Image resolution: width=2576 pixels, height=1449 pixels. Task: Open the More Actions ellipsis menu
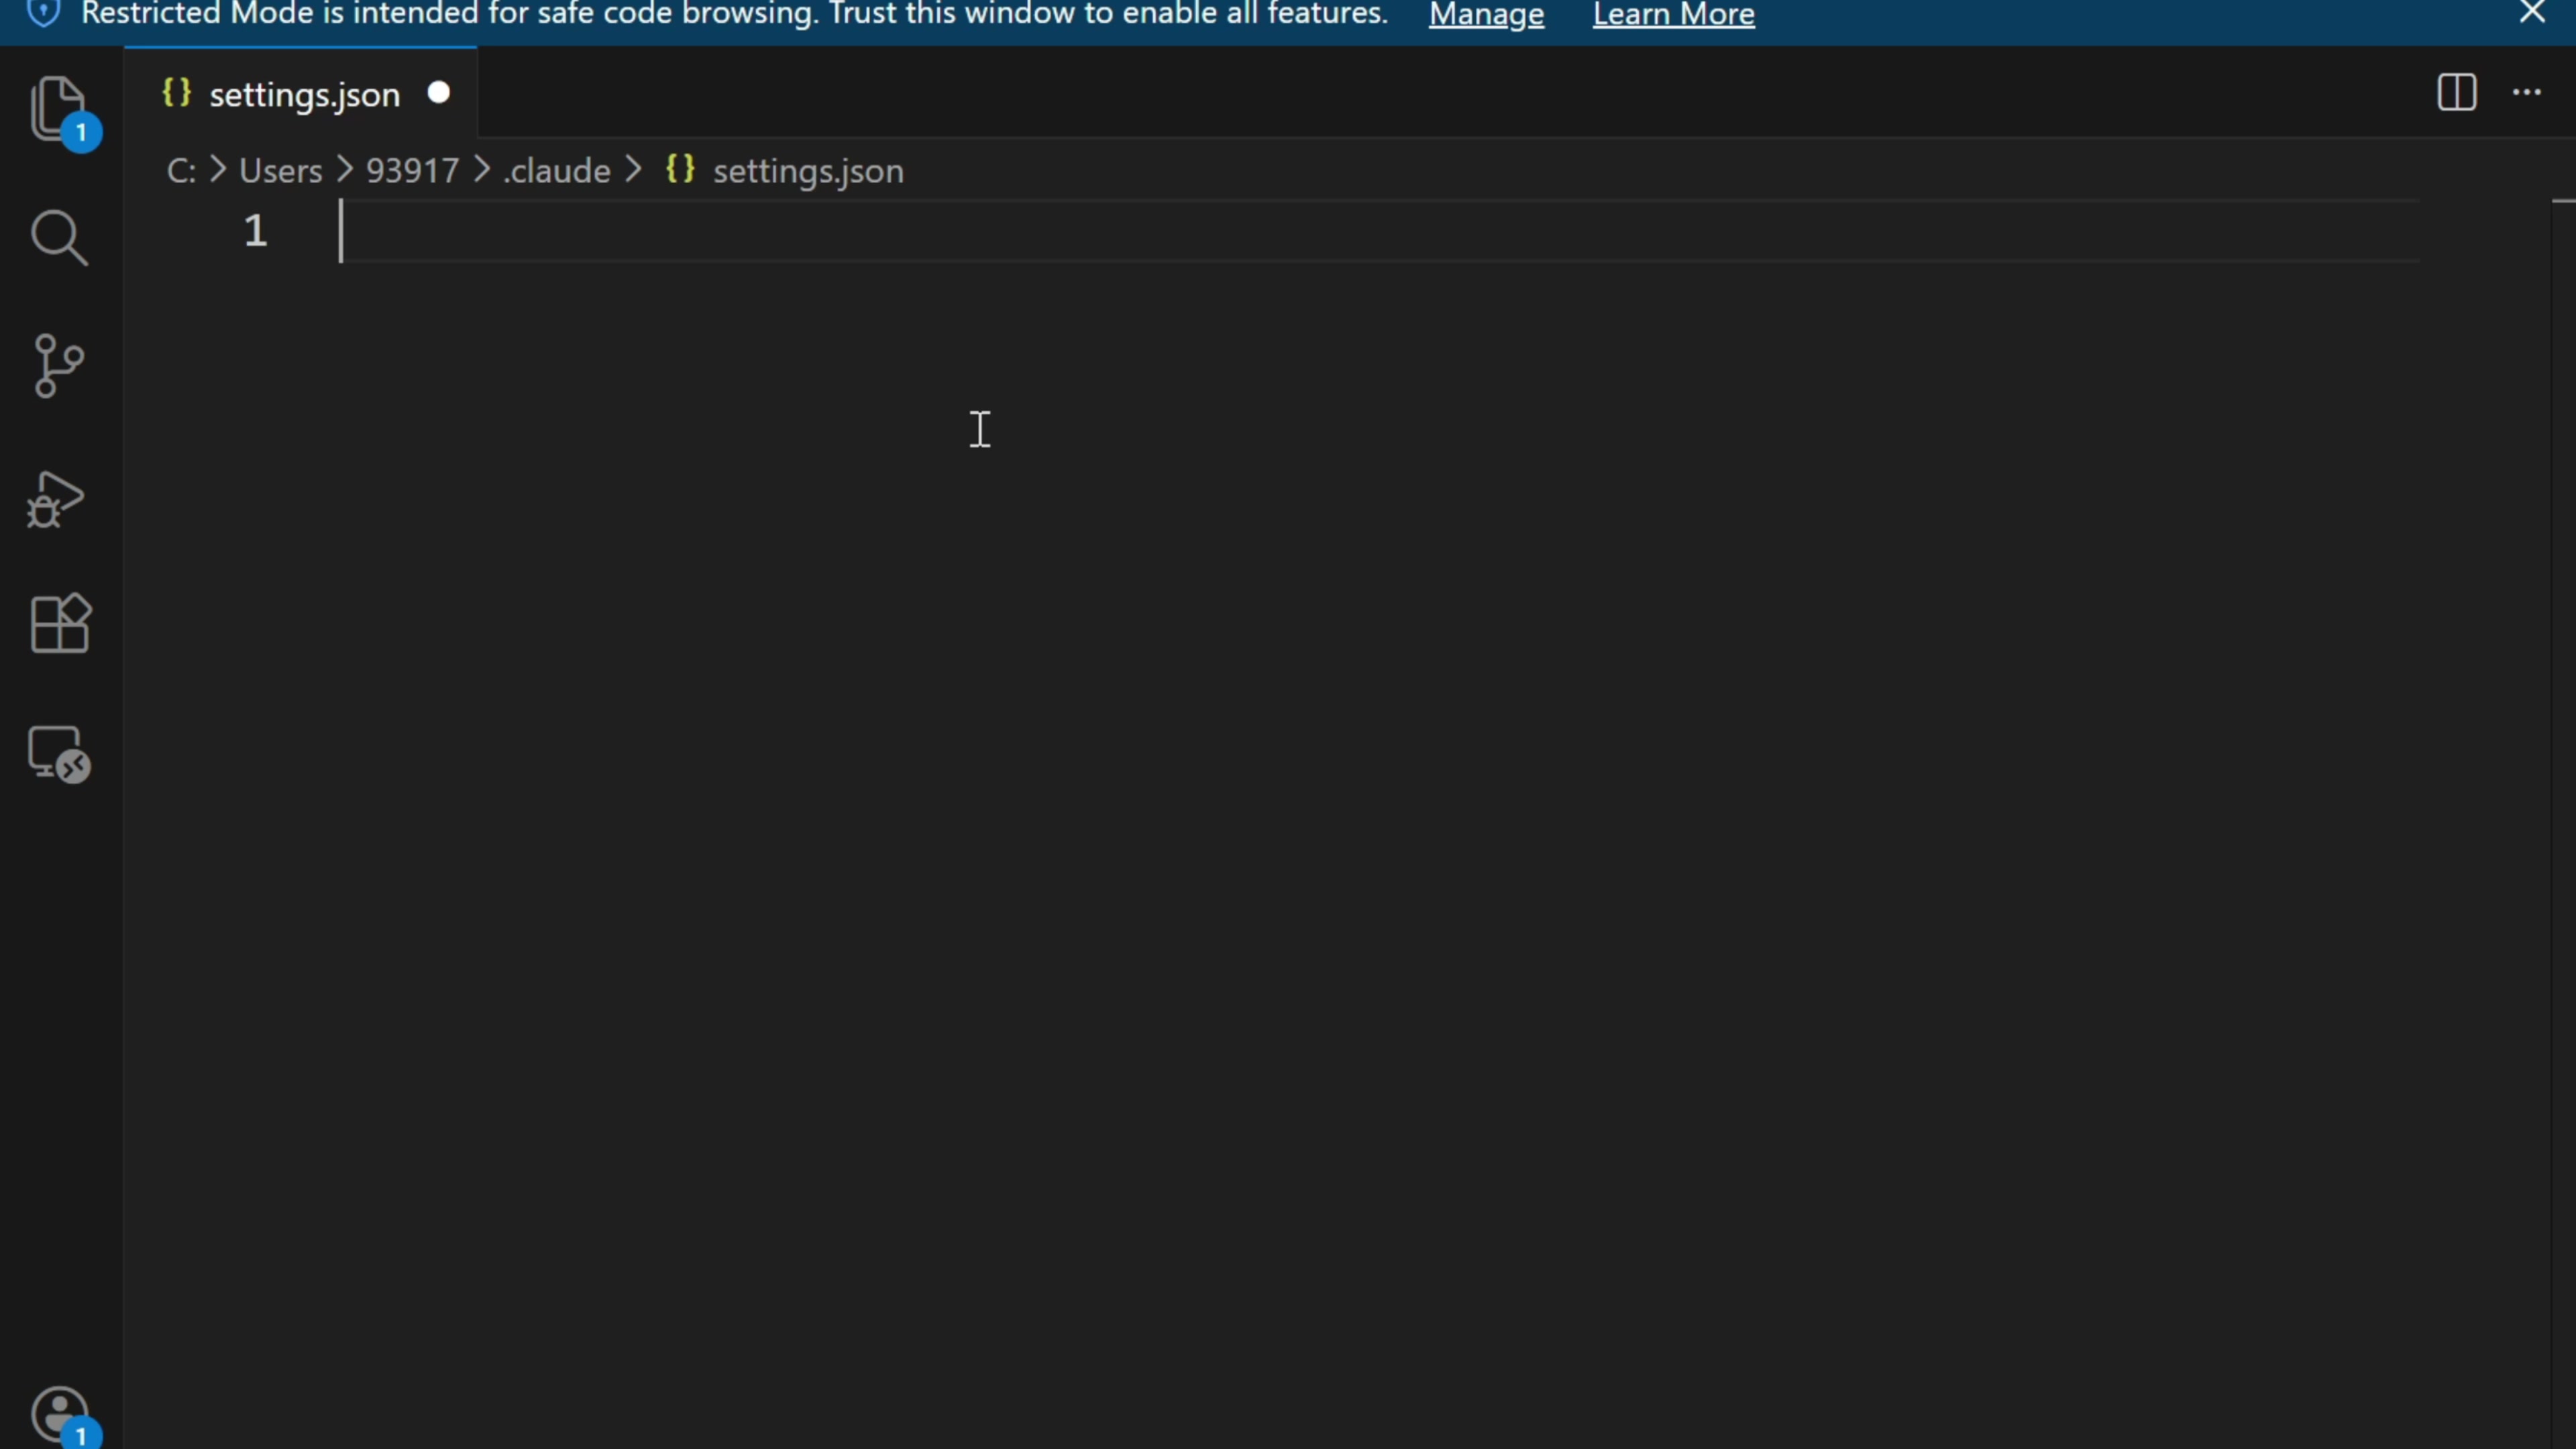tap(2526, 93)
